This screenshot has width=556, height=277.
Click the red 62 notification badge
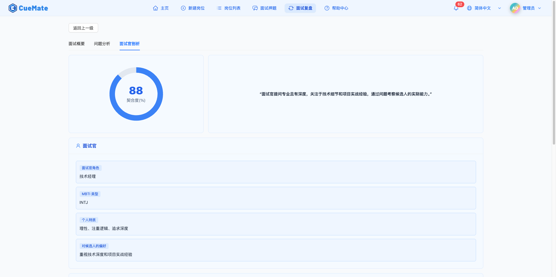460,4
